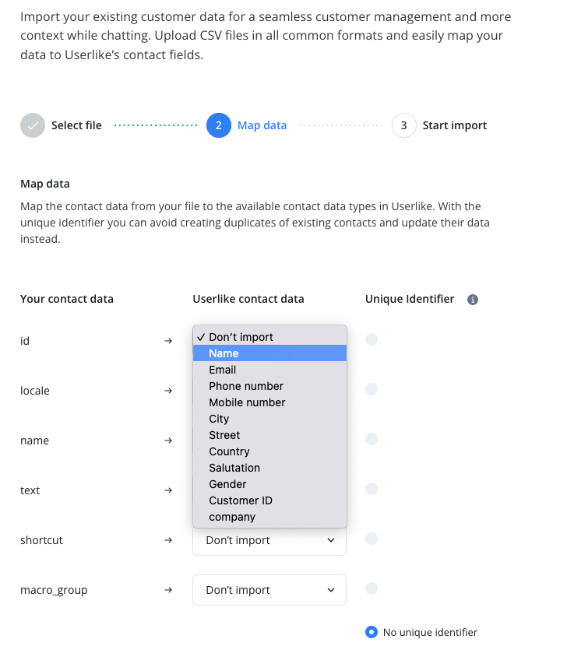Select the company option
This screenshot has width=567, height=653.
232,517
